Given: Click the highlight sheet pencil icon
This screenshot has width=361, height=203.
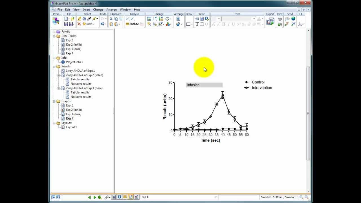Looking at the screenshot, I should 79,19.
